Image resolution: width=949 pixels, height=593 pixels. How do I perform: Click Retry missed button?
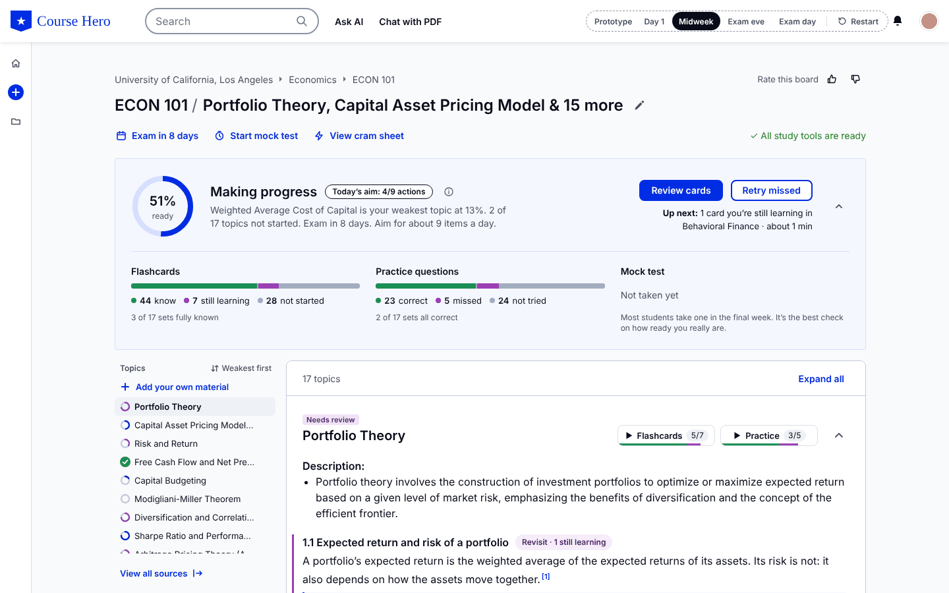(772, 190)
